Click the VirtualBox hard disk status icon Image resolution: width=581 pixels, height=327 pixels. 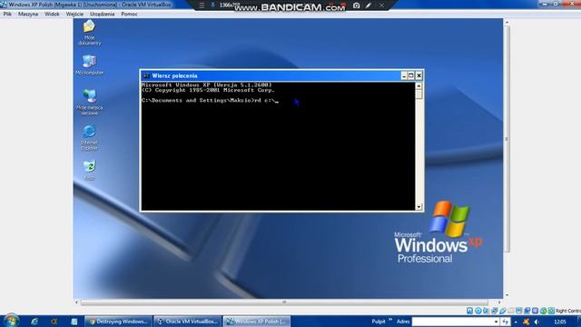(469, 311)
